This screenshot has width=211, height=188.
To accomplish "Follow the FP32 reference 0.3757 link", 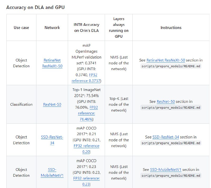I will click(x=86, y=78).
